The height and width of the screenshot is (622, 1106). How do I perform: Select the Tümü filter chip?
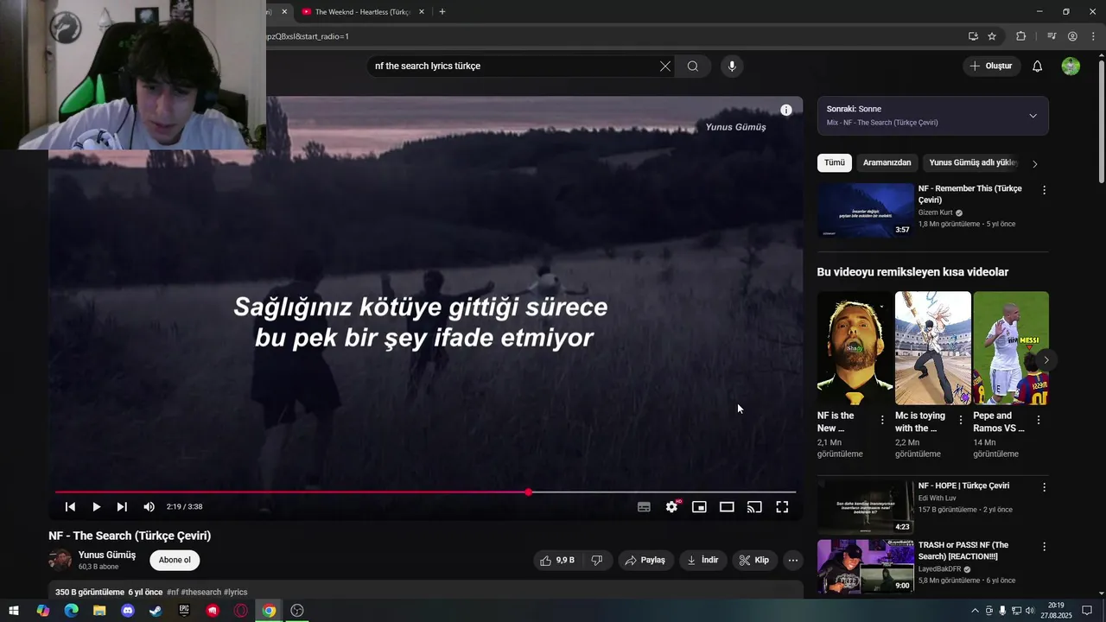(835, 162)
